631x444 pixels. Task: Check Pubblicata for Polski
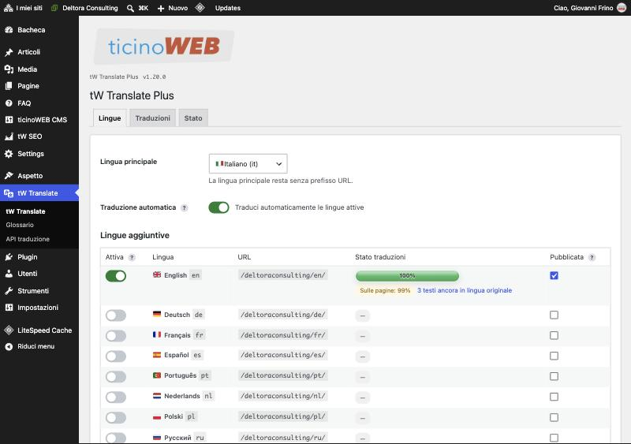[x=554, y=417]
